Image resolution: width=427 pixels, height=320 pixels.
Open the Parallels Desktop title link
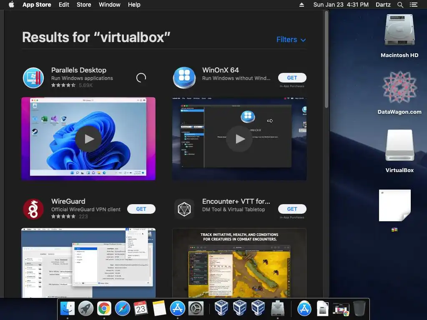(79, 70)
